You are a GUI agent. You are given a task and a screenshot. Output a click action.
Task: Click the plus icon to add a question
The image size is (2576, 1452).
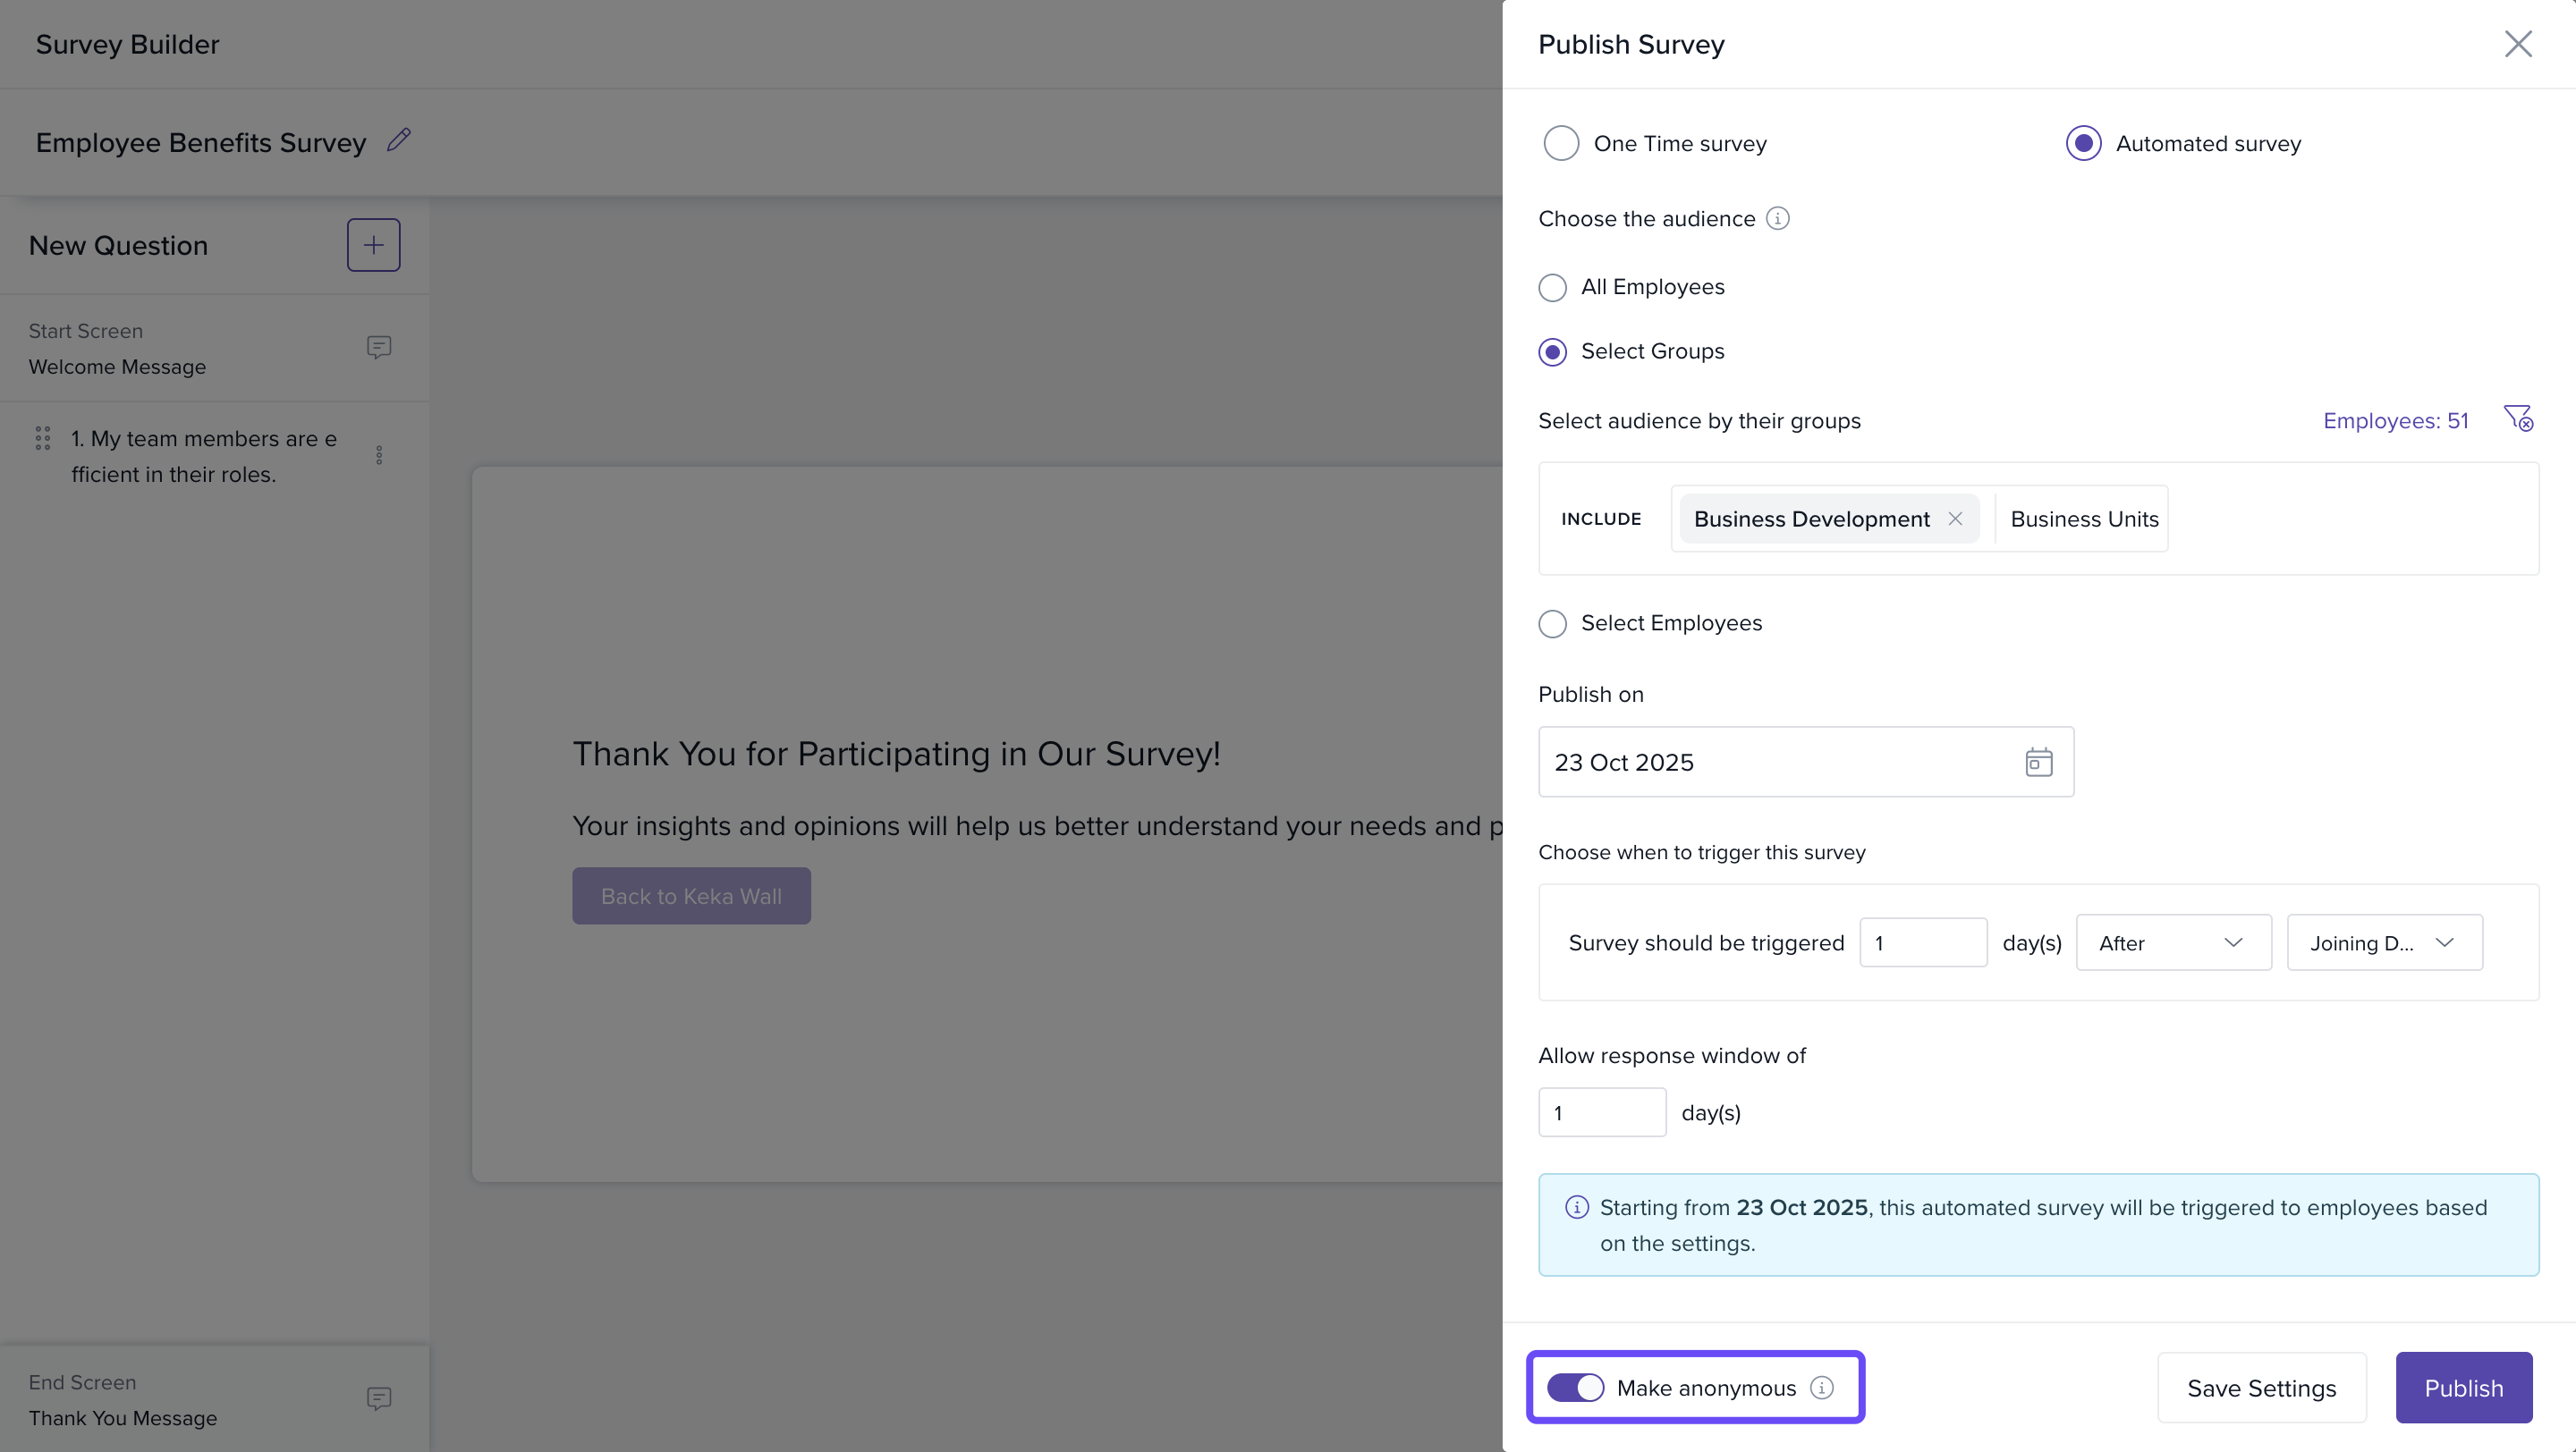click(x=373, y=245)
